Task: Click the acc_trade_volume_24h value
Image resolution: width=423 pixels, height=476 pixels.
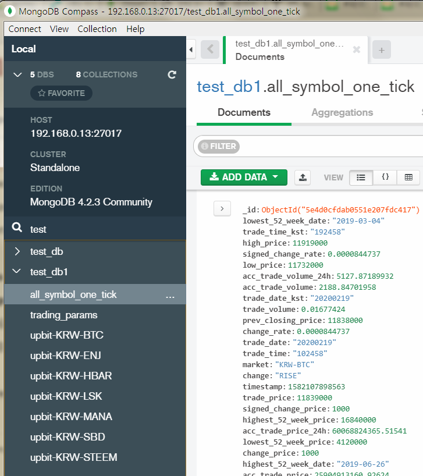Action: (365, 276)
